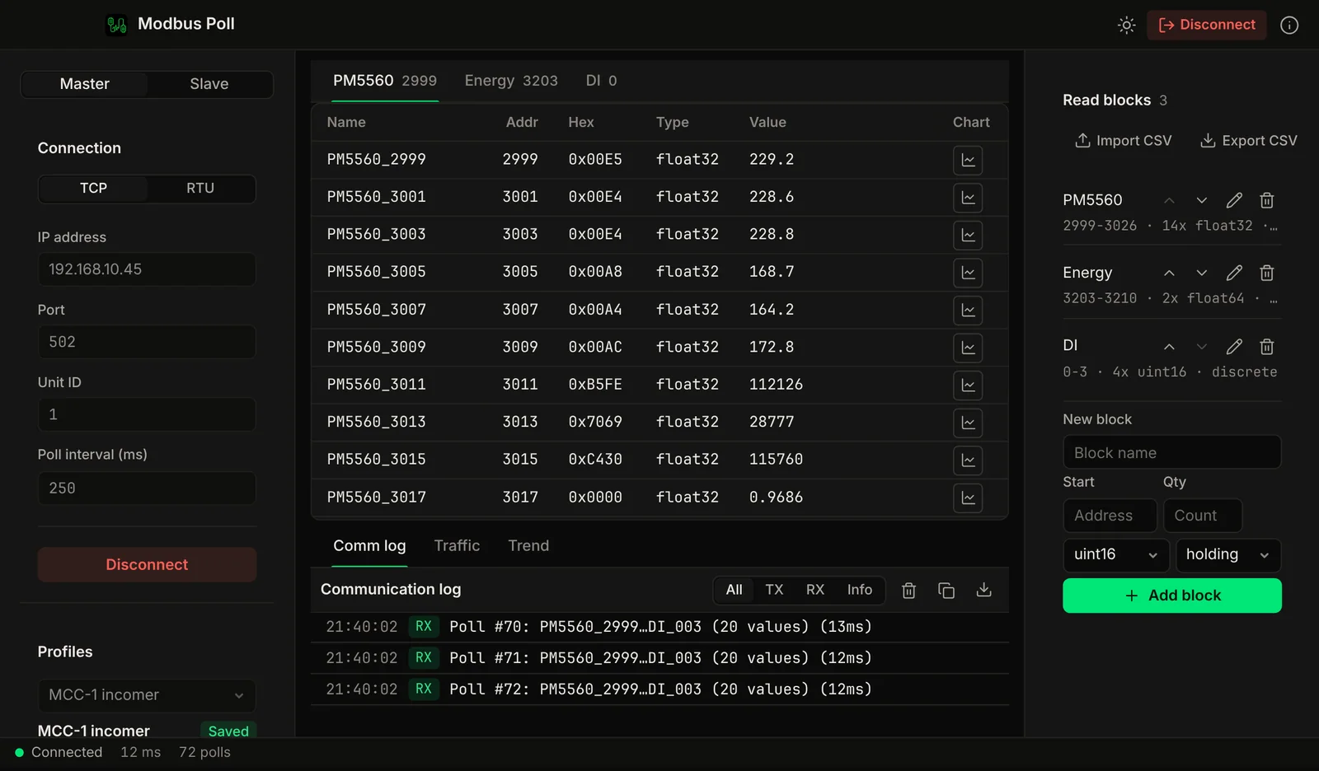The image size is (1319, 771).
Task: Edit the PM5560 read block
Action: (x=1234, y=200)
